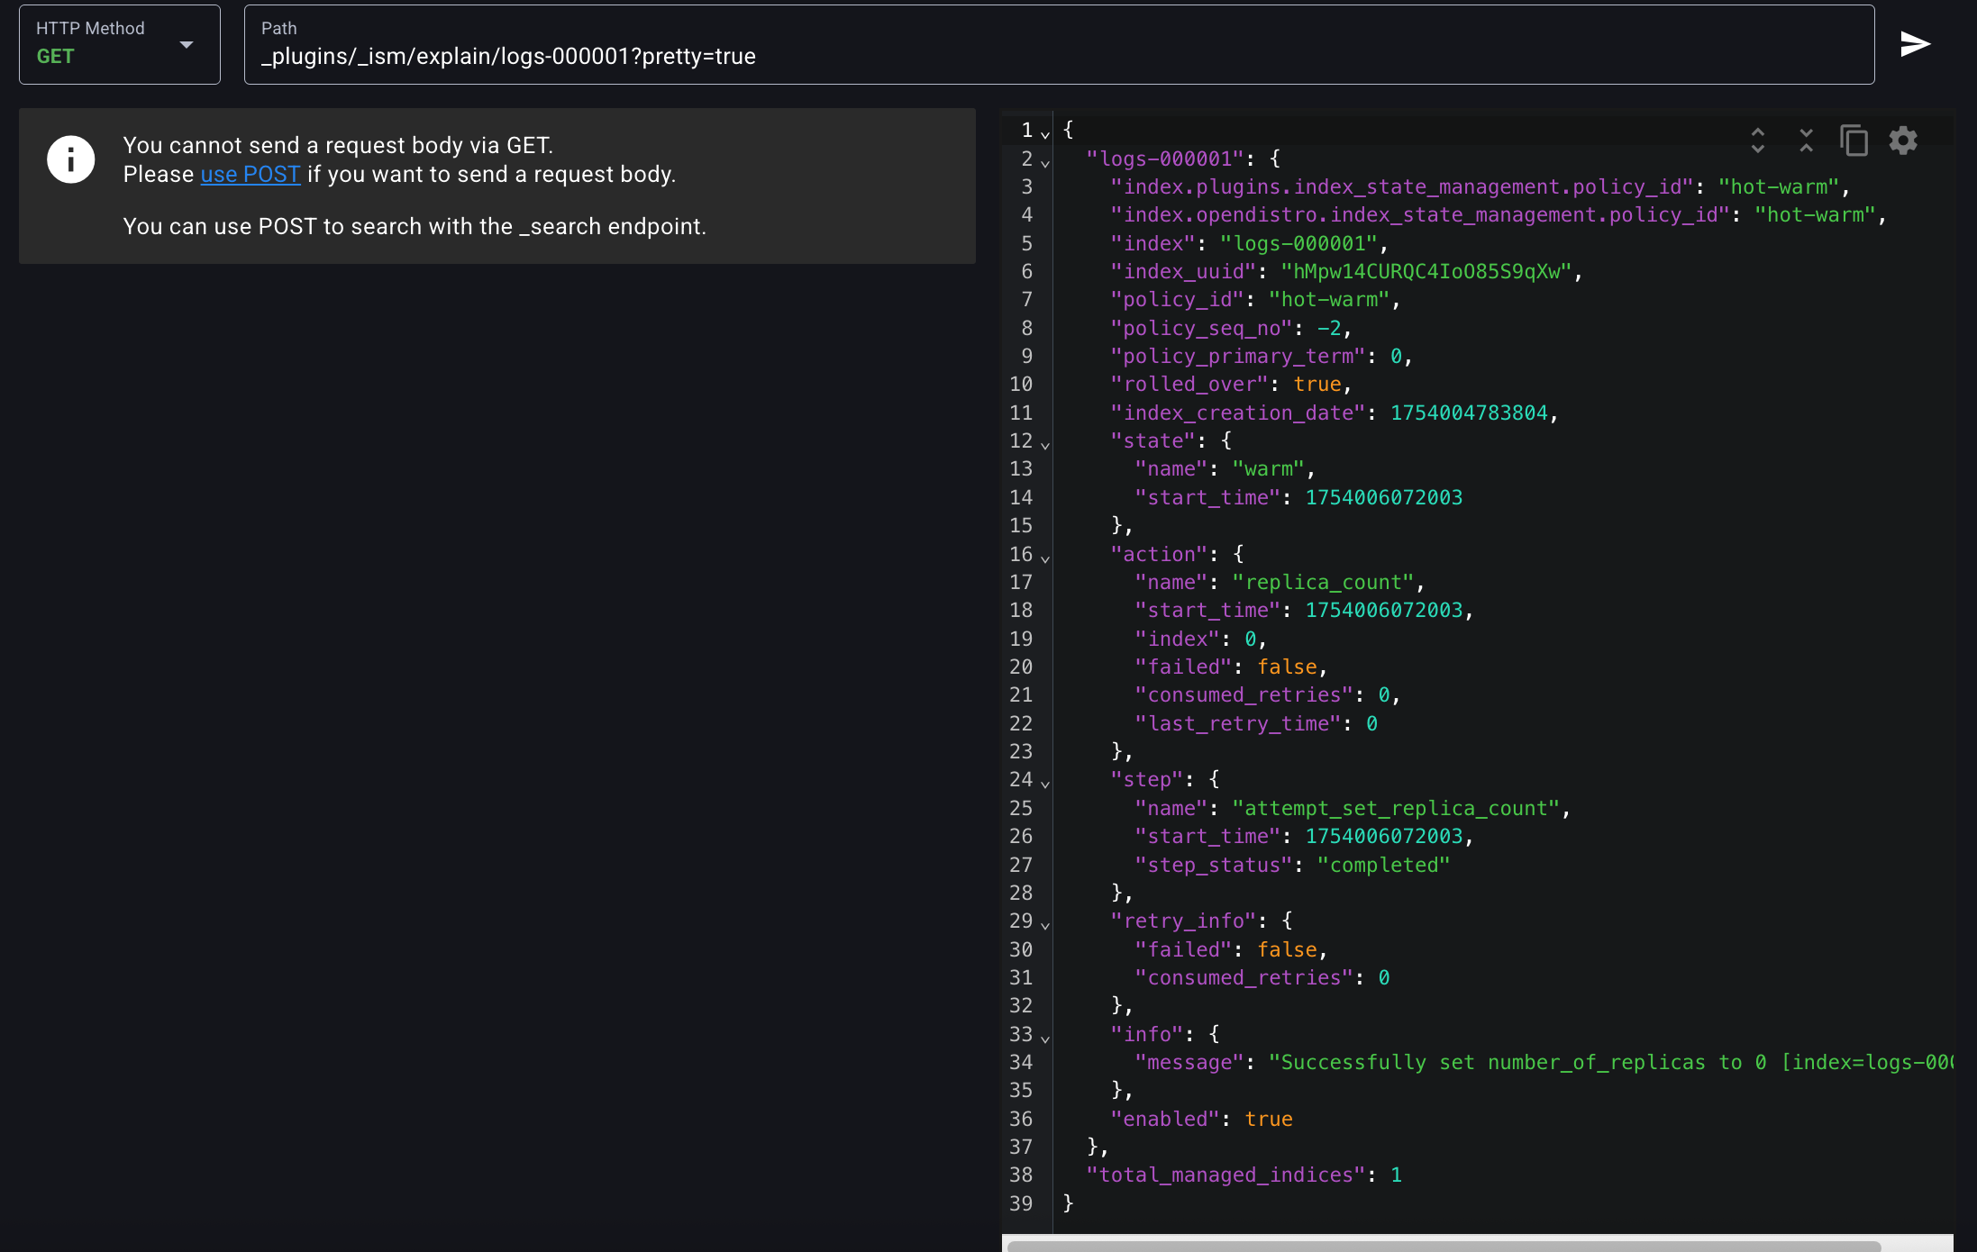
Task: Collapse the "info" object on line 33
Action: point(1045,1039)
